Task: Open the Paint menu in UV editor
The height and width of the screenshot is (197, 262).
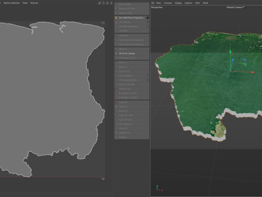Action: [x=25, y=3]
